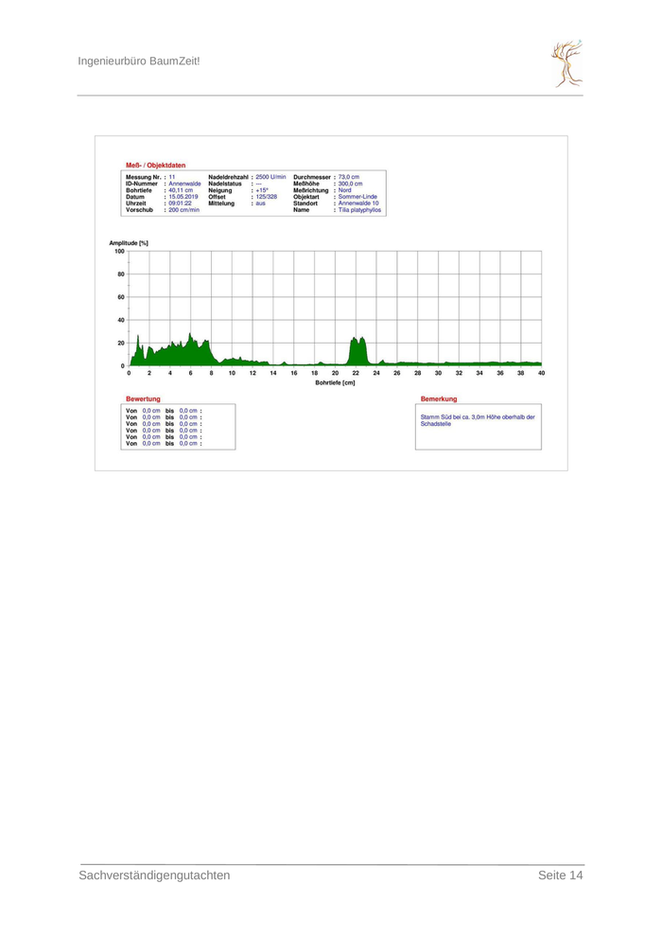Click the tree logo in the header
Viewport: 662px width, 937px height.
pos(567,63)
